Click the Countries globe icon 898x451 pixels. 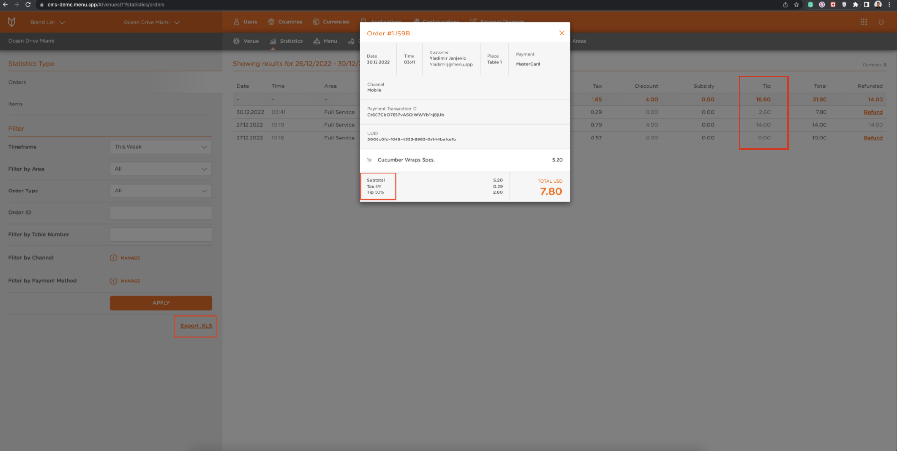click(x=271, y=22)
